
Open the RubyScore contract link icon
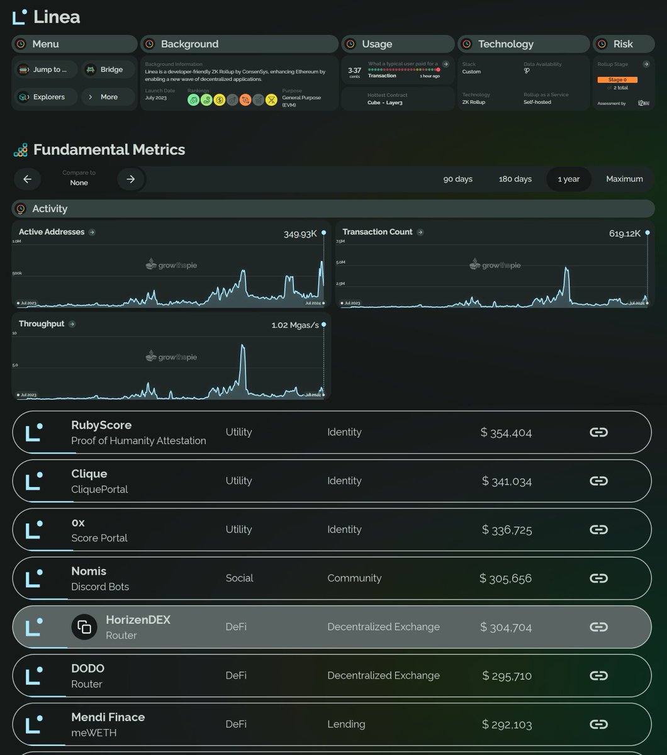[x=598, y=432]
